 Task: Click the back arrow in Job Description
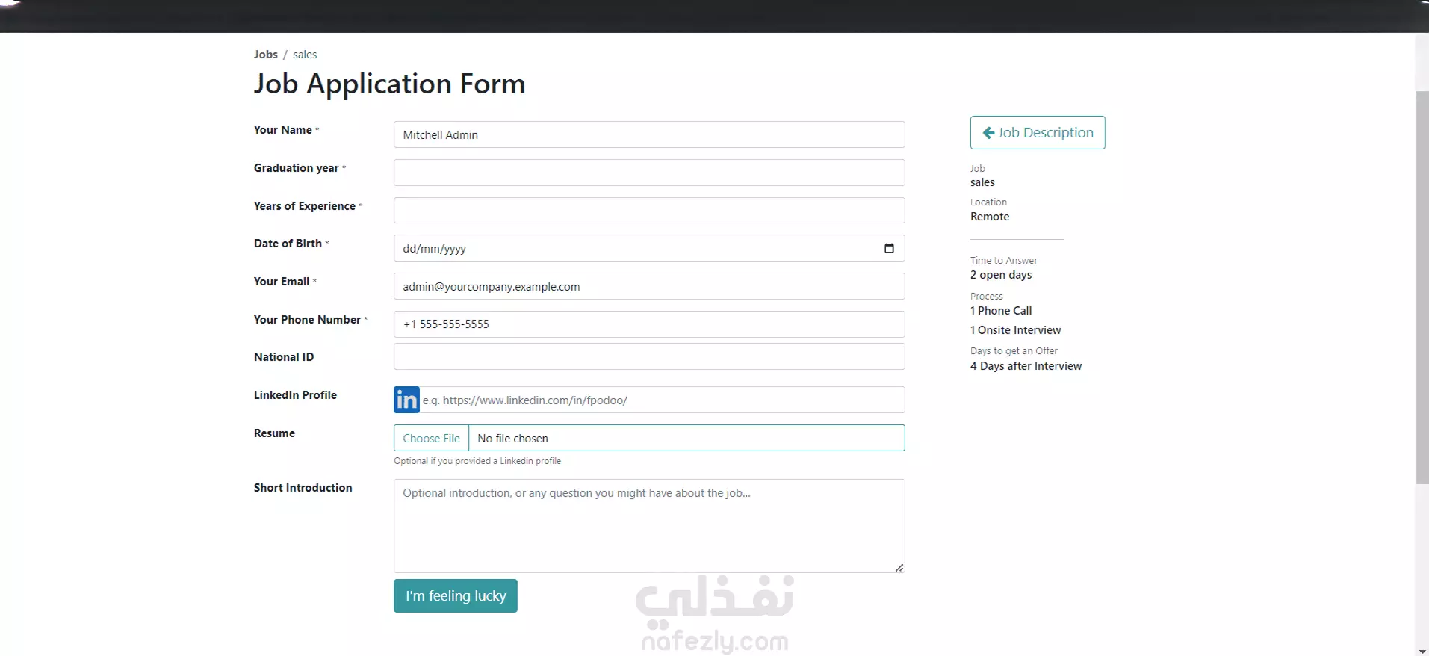(988, 133)
